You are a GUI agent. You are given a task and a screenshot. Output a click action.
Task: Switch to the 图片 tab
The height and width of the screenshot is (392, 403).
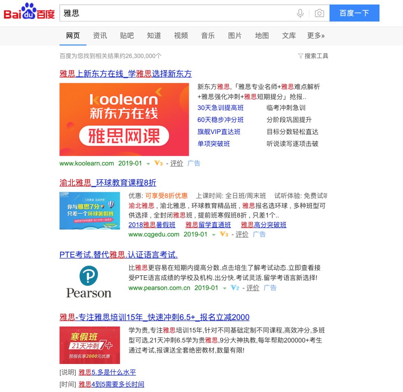pos(235,35)
